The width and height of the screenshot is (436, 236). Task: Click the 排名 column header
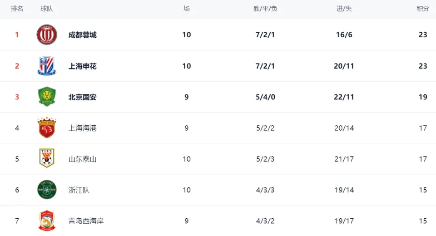[x=17, y=9]
